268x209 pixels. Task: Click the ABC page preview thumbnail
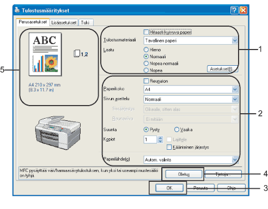point(45,54)
